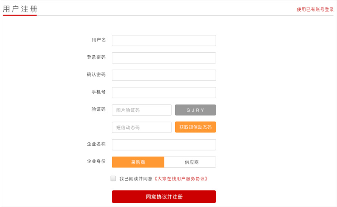Select the 企业名称 company name field
The height and width of the screenshot is (207, 337).
164,145
